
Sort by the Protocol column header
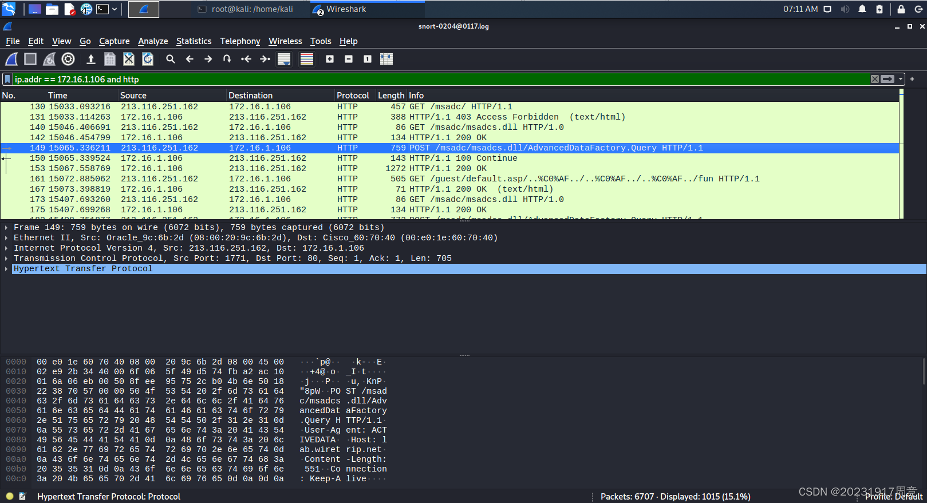(x=355, y=95)
